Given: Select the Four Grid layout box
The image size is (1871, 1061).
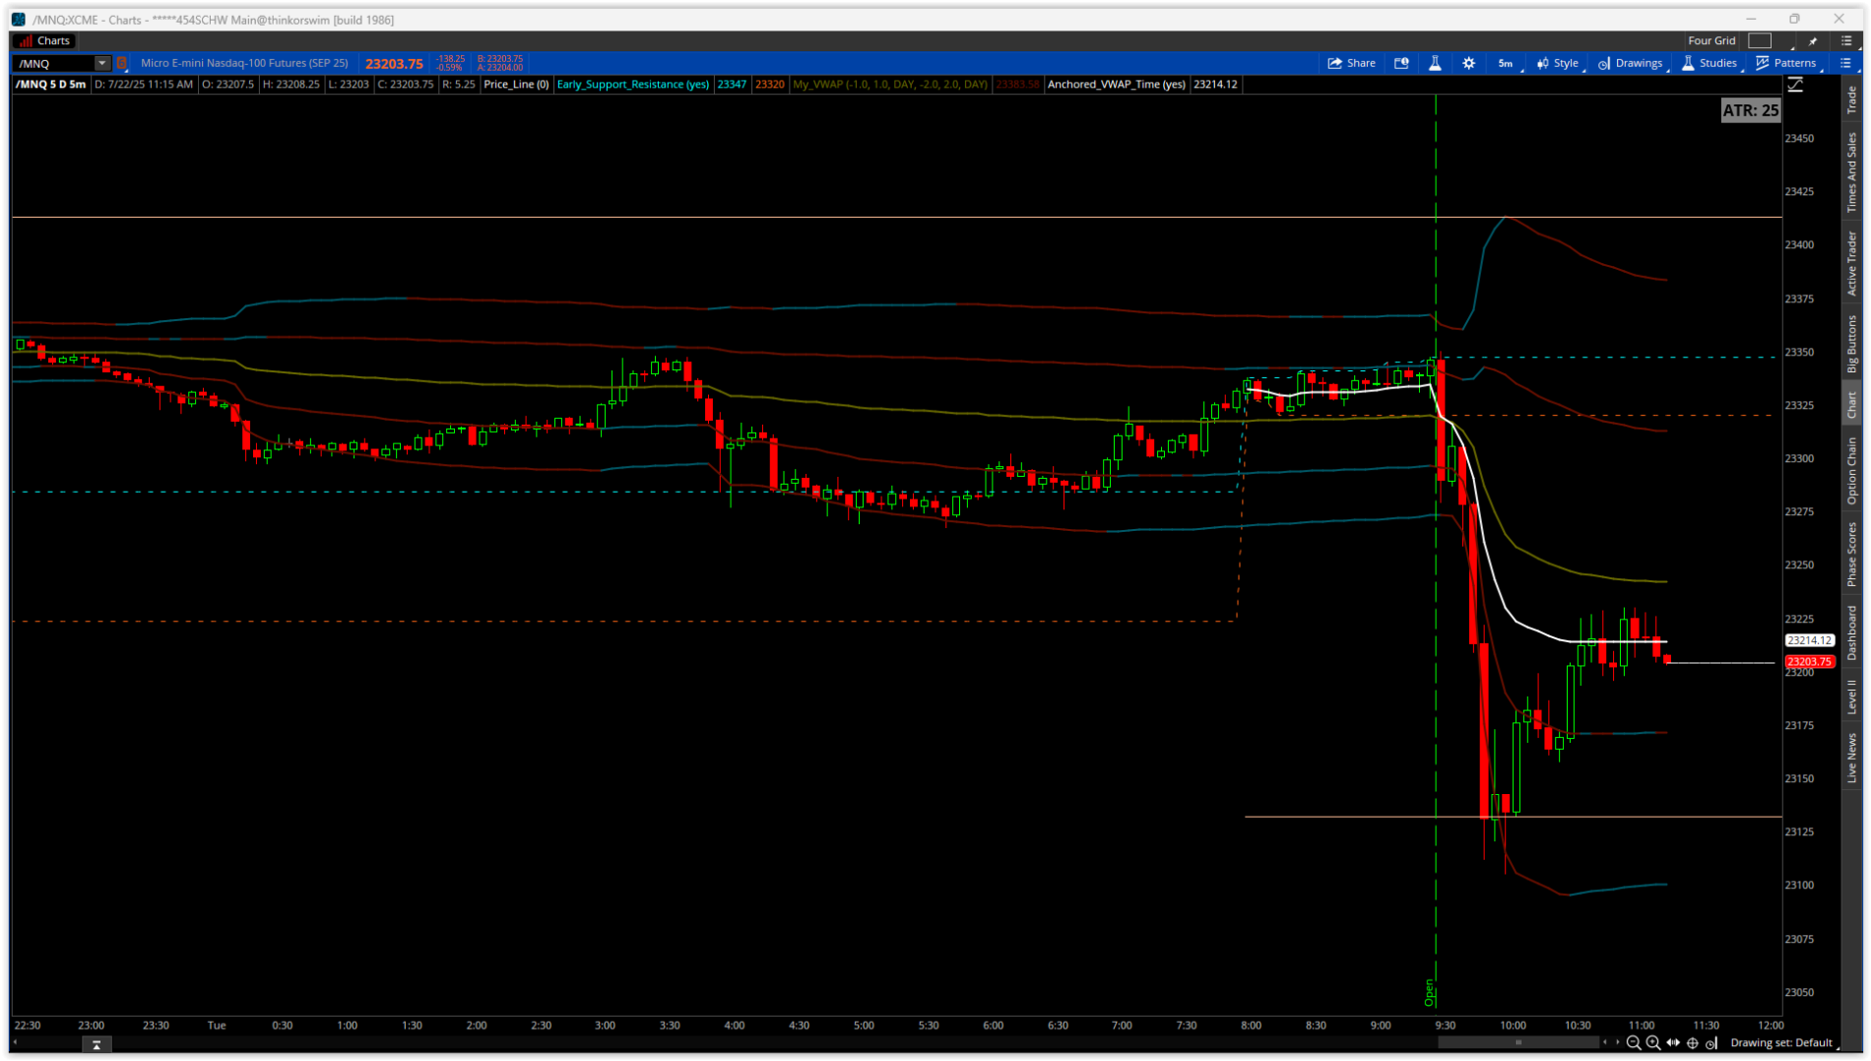Looking at the screenshot, I should [1760, 40].
